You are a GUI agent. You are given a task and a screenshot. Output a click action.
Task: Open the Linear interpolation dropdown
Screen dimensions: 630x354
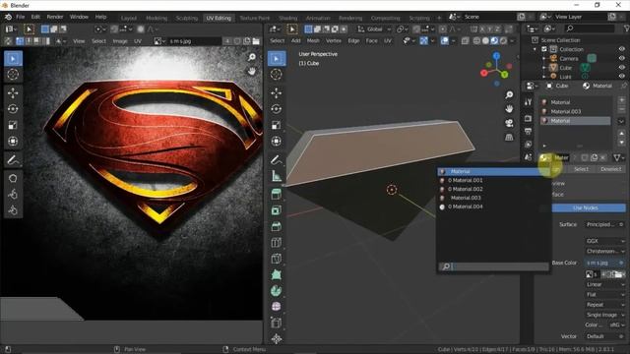click(x=605, y=284)
